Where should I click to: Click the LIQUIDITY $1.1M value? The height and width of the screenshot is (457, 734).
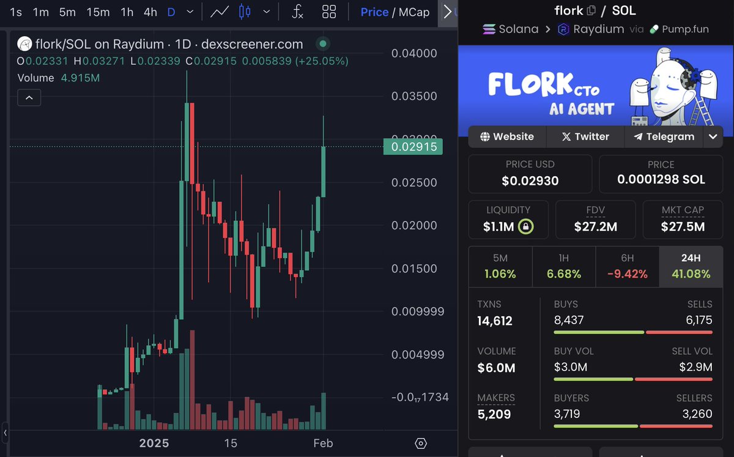pyautogui.click(x=499, y=227)
